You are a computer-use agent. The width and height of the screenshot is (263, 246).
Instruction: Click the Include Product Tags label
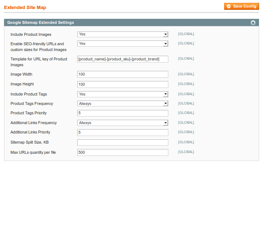coord(29,94)
